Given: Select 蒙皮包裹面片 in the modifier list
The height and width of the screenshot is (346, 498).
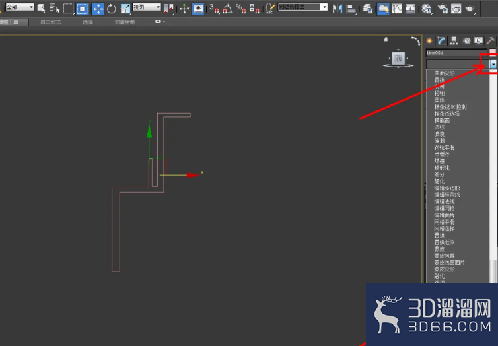Looking at the screenshot, I should click(449, 263).
